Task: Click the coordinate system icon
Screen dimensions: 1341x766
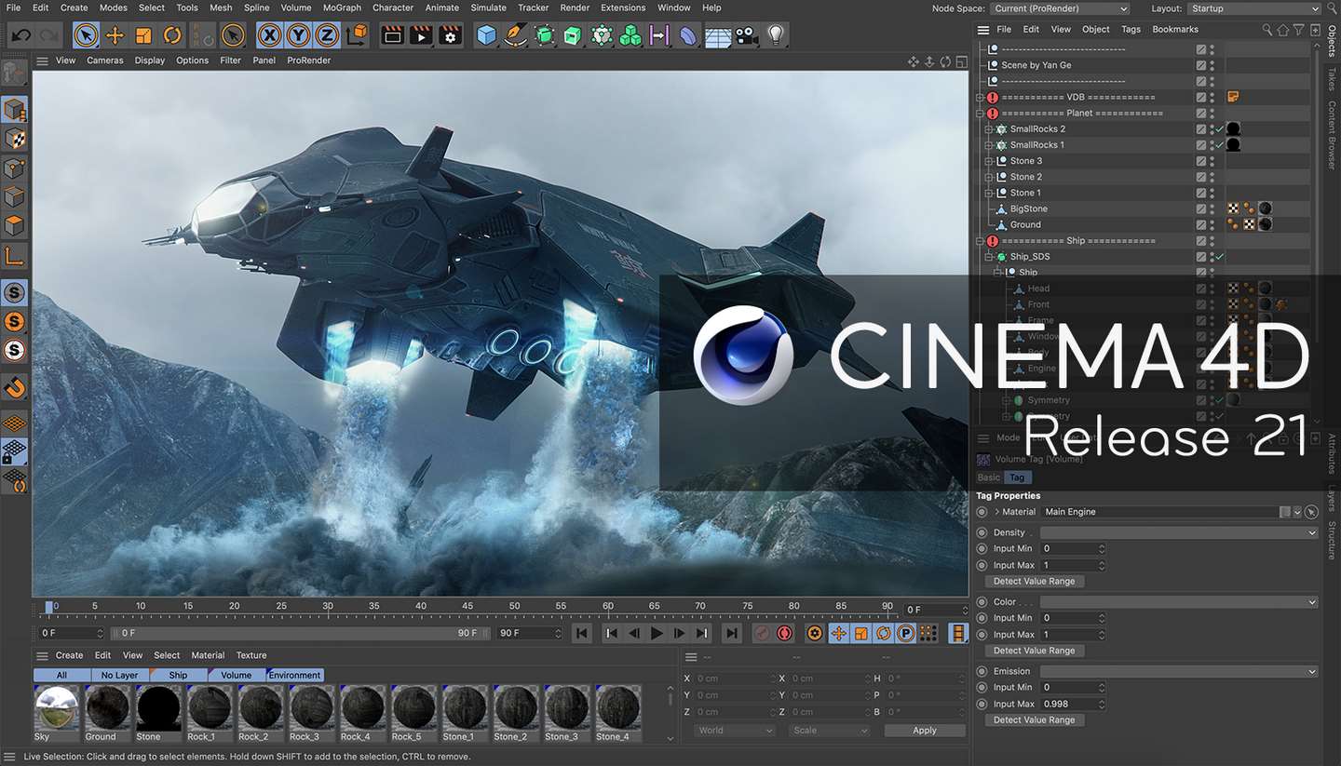Action: pyautogui.click(x=357, y=36)
